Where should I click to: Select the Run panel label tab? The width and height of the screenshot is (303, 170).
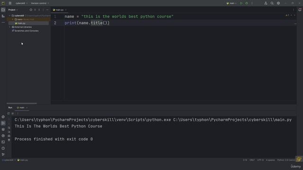click(x=10, y=108)
